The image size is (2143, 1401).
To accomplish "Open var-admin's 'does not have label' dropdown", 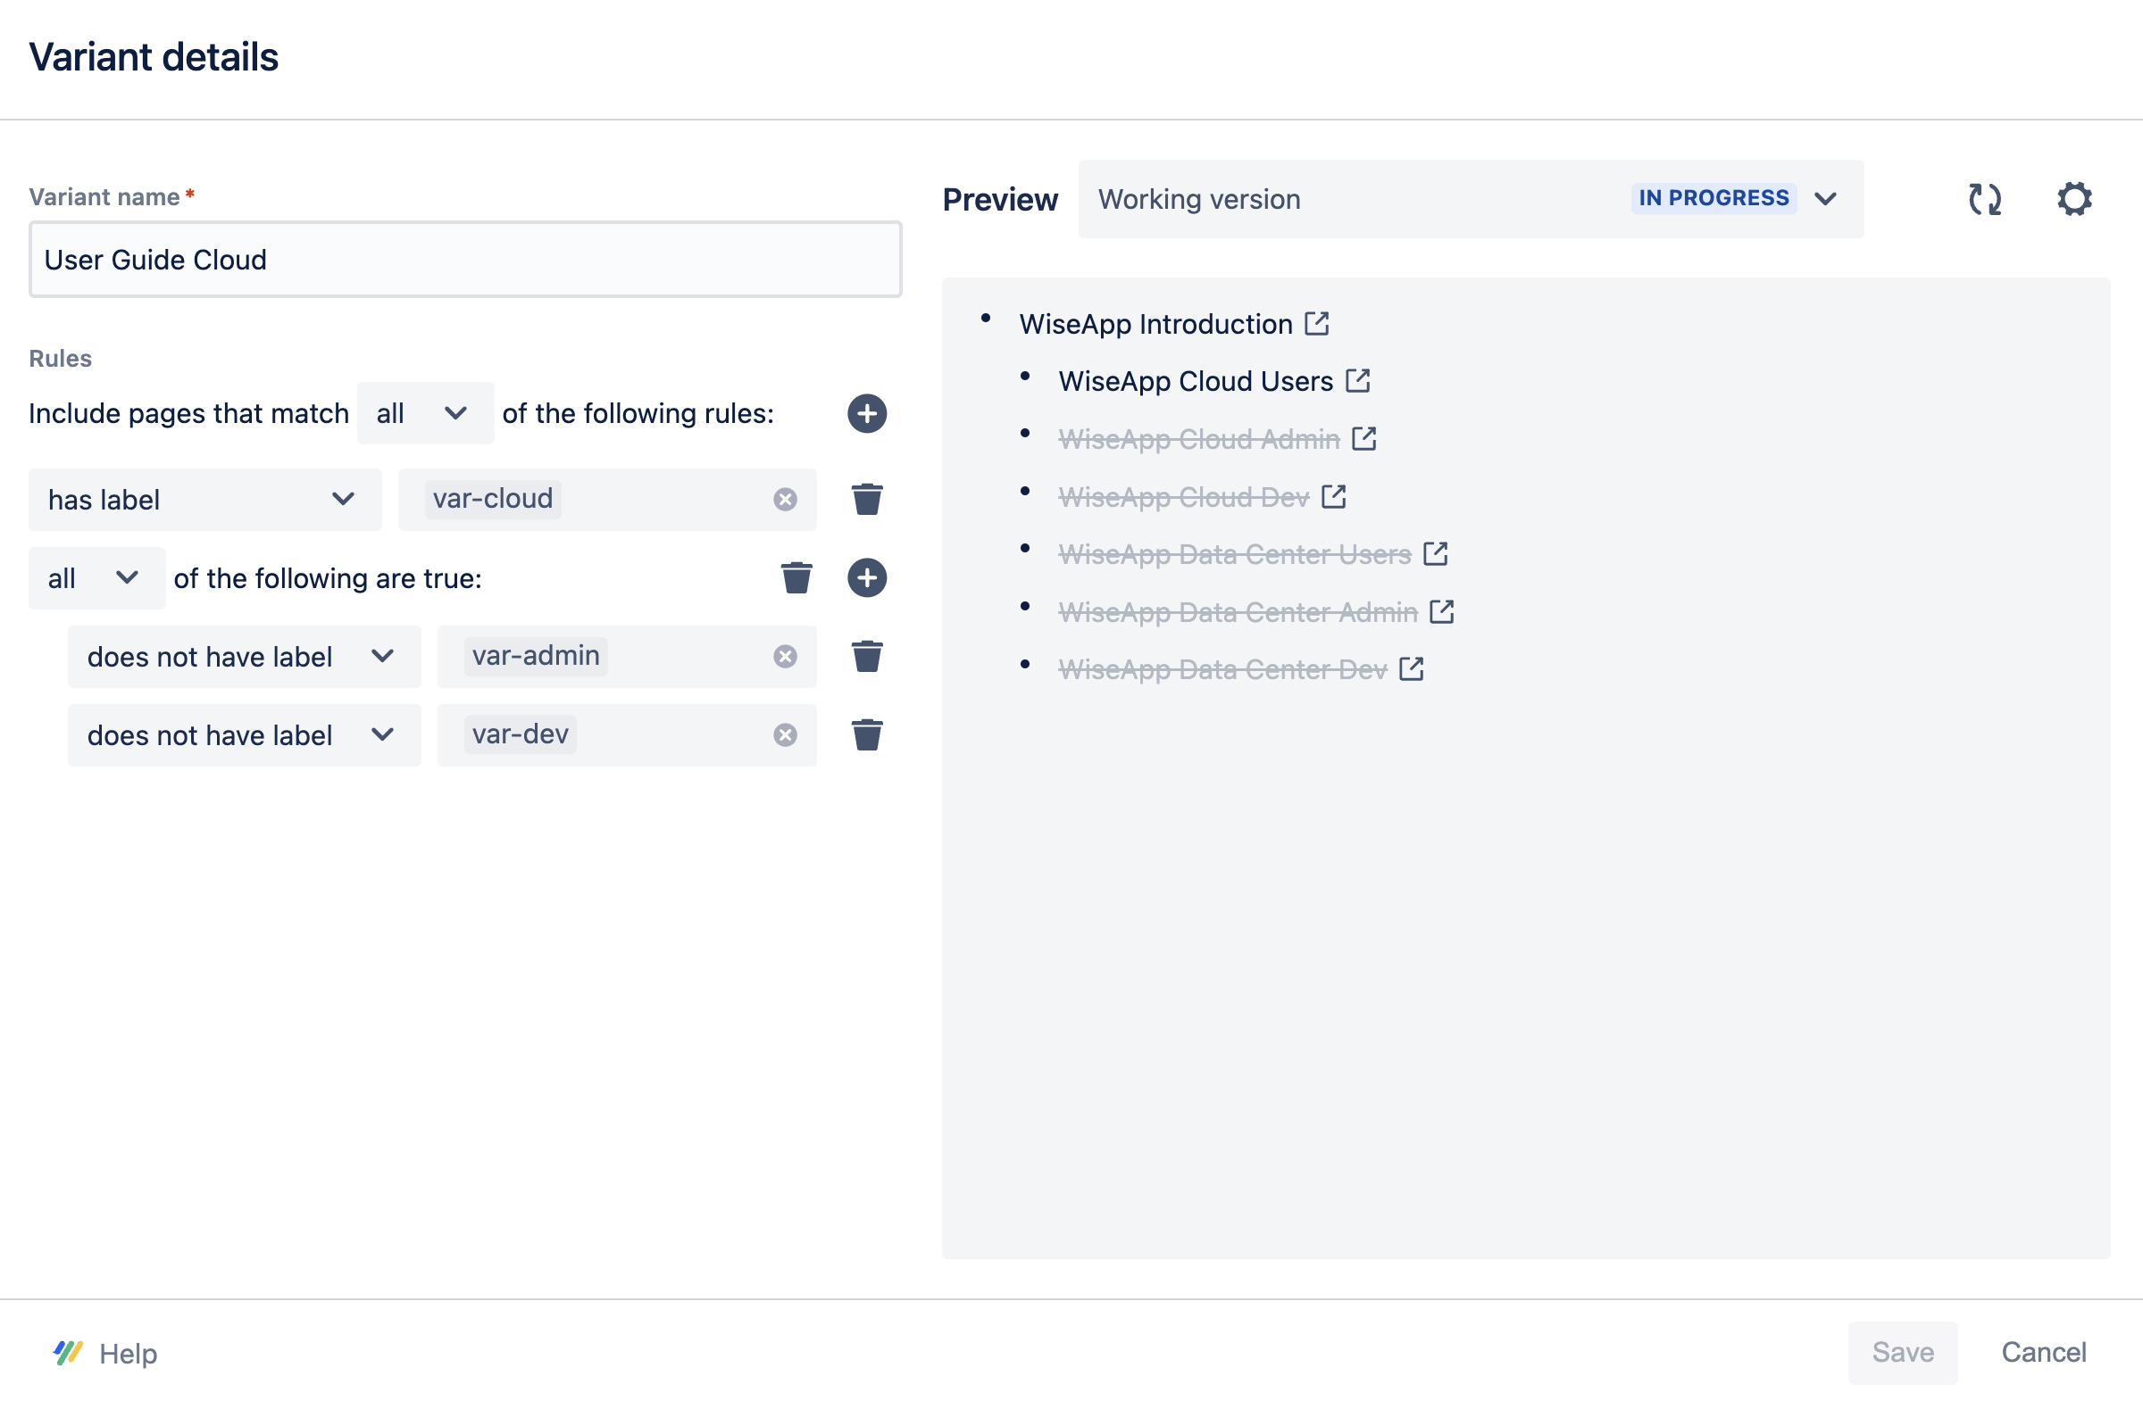I will click(x=243, y=656).
